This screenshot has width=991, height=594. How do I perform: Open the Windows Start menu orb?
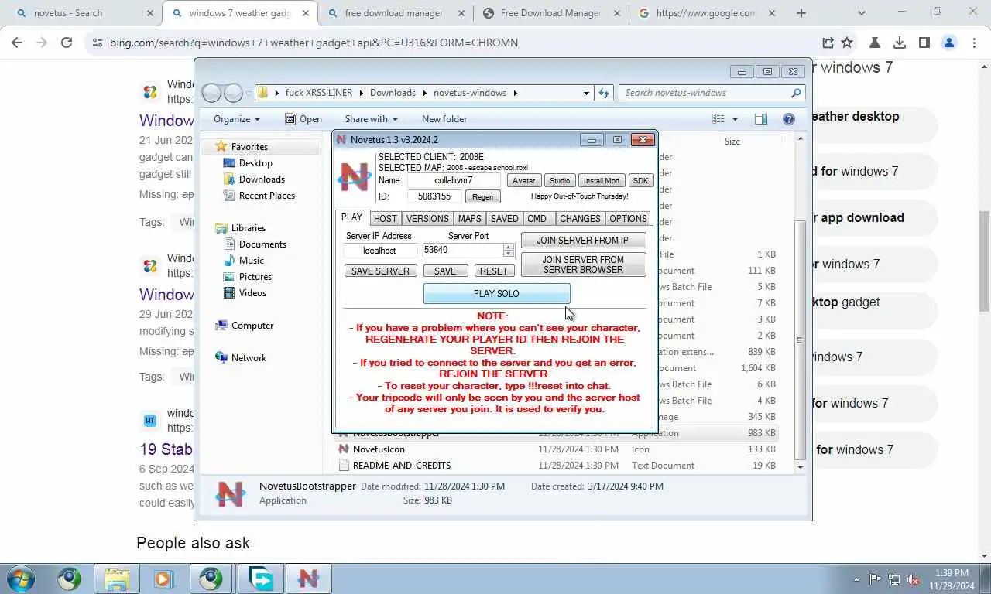pos(21,579)
